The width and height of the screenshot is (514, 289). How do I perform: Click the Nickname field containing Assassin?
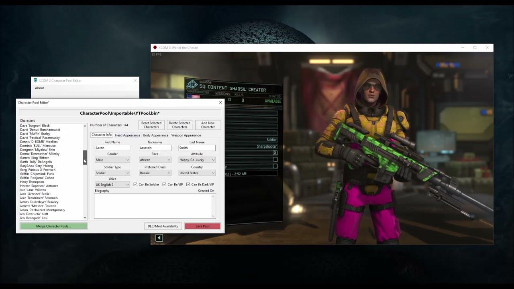(155, 148)
